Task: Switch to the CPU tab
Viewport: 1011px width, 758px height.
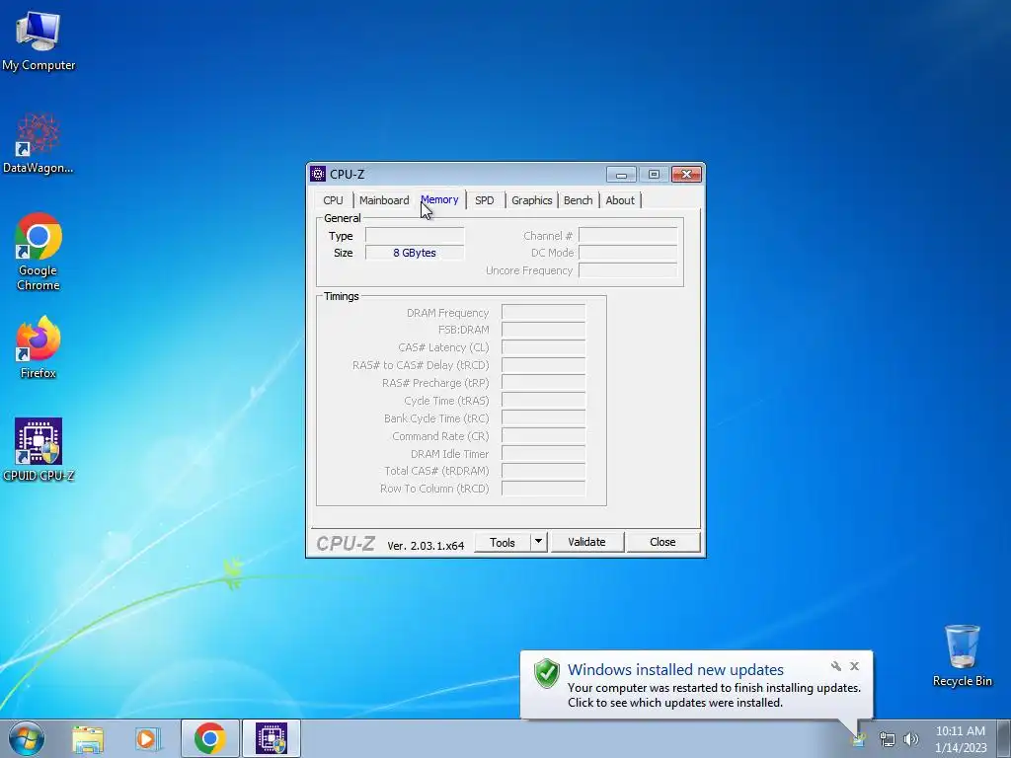Action: tap(334, 200)
